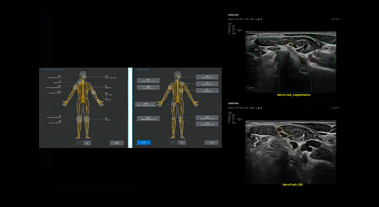Click the CPN label near the knees
This screenshot has height=207, width=379.
point(59,121)
